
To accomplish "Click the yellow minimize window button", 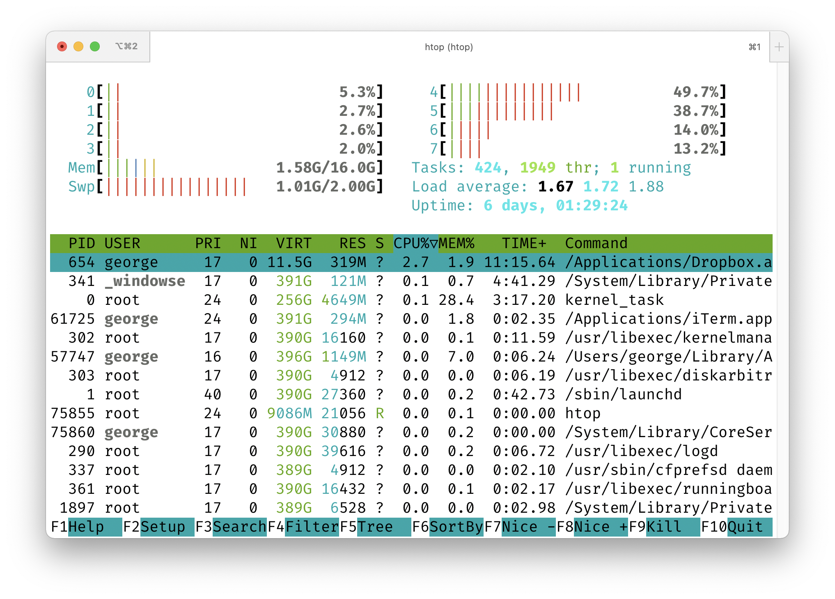I will 78,46.
